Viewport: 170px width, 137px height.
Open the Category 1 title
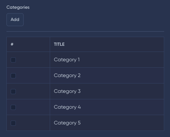67,60
